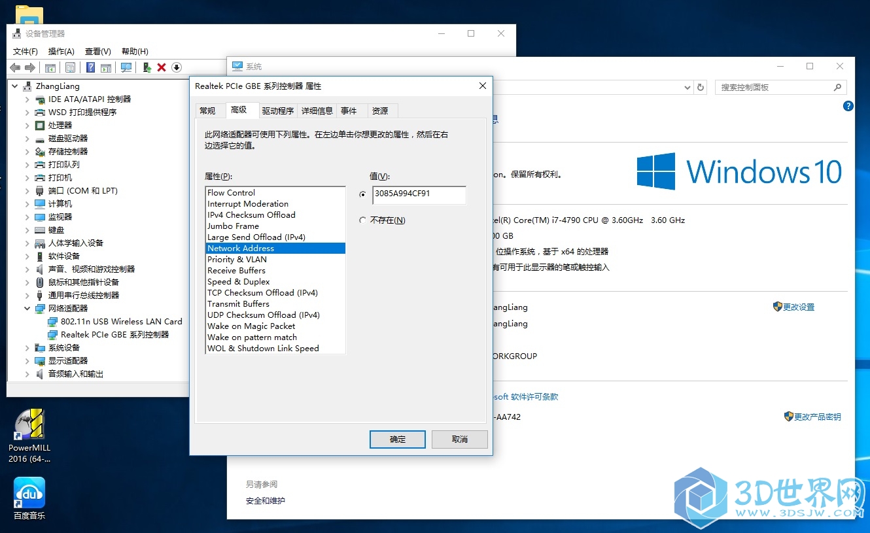
Task: Switch to 事件 tab
Action: (x=349, y=111)
